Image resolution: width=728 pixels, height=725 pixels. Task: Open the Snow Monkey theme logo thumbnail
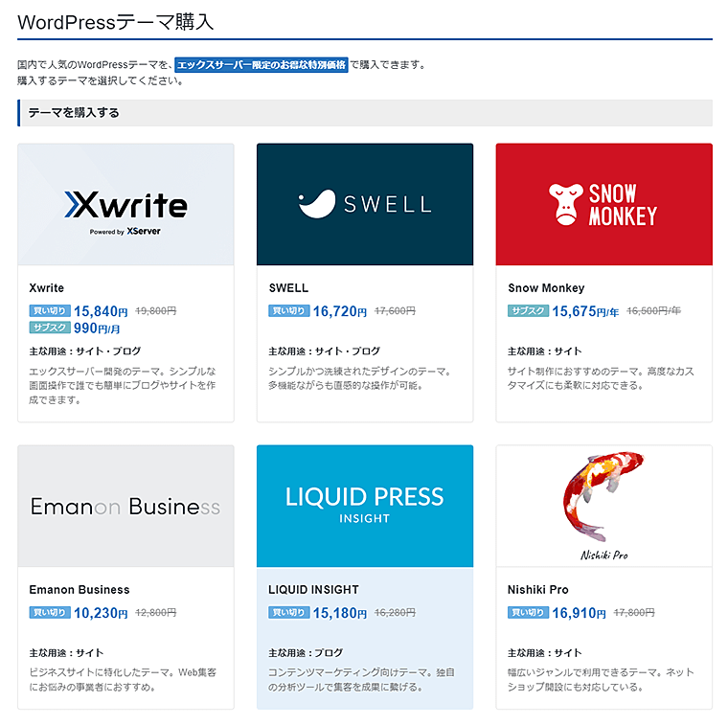(x=604, y=204)
